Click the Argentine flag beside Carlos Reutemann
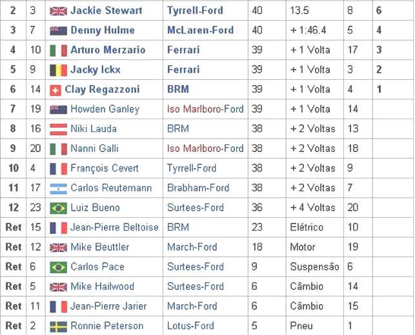 click(58, 188)
